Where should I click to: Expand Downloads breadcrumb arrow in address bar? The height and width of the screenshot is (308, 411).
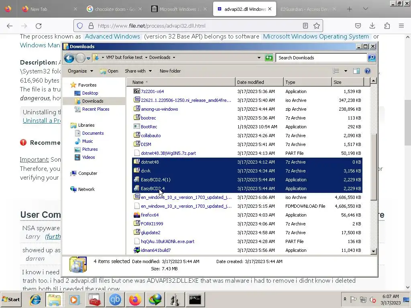coord(174,58)
